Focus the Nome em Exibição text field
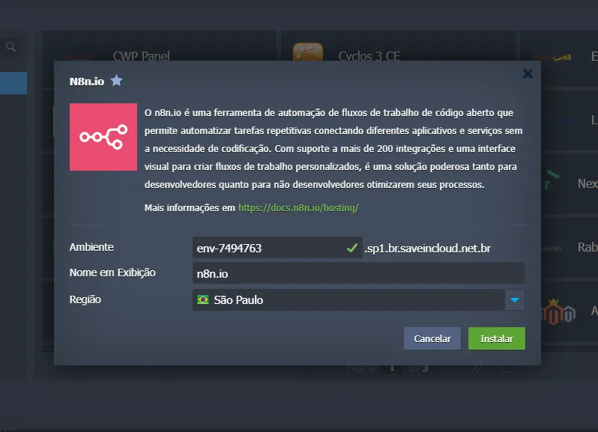The width and height of the screenshot is (598, 432). click(x=358, y=273)
